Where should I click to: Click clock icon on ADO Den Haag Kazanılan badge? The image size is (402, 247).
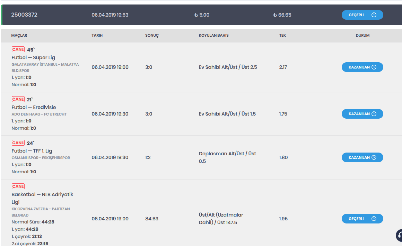[374, 114]
